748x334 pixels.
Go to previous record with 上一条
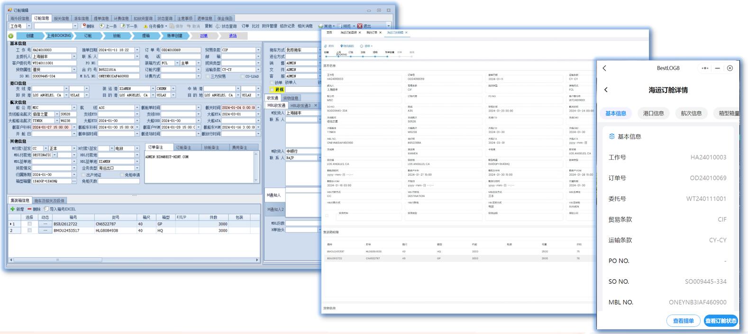[x=102, y=26]
